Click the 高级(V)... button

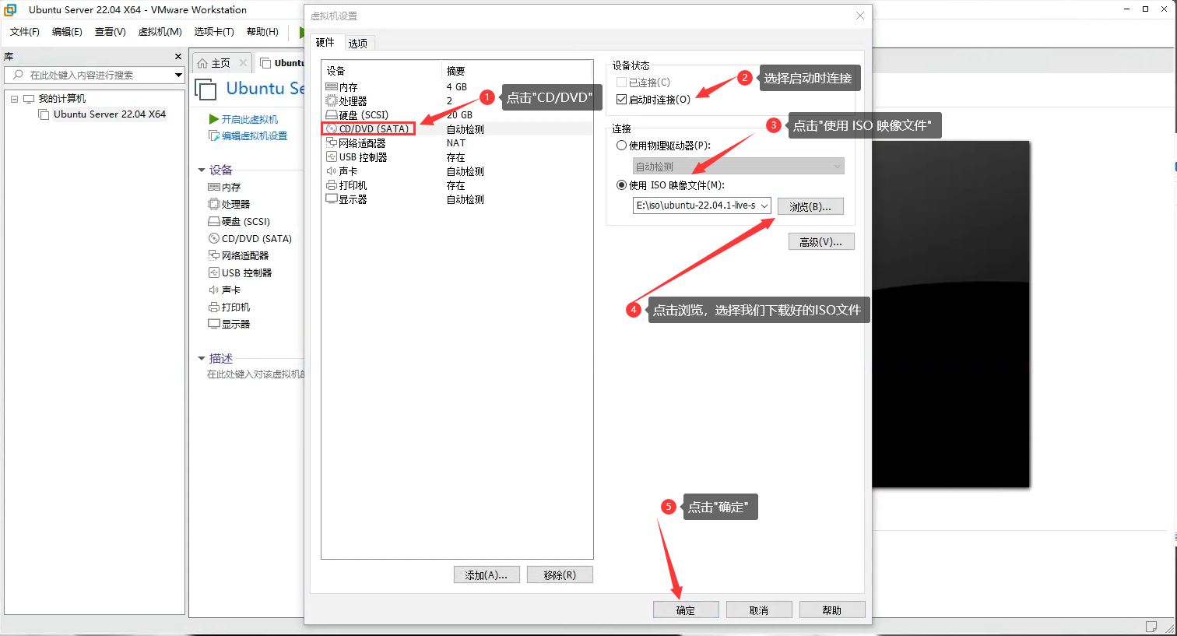point(821,241)
